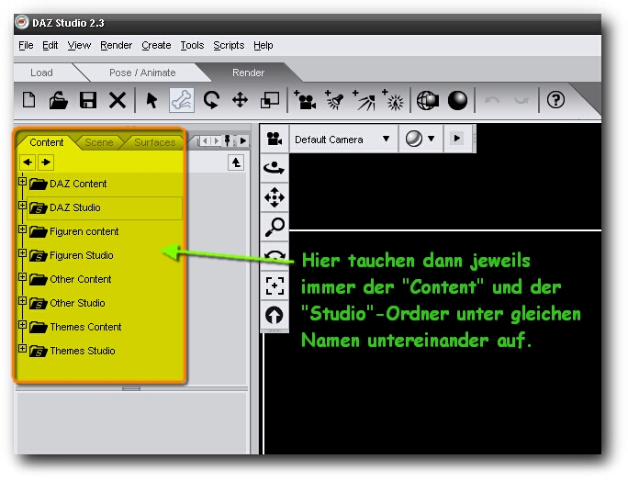628x481 pixels.
Task: Create a new spotlight
Action: point(334,100)
